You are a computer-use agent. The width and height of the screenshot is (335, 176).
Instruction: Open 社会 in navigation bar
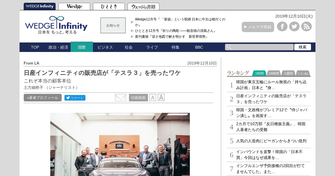(x=129, y=47)
